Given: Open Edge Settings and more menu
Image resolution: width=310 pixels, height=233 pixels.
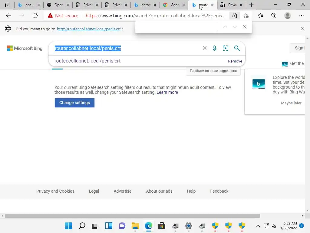Looking at the screenshot, I should 301,15.
